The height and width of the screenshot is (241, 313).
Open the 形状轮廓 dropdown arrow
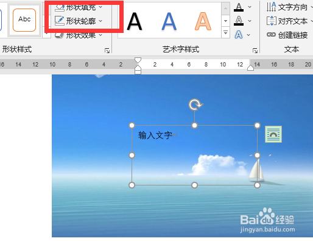[100, 21]
